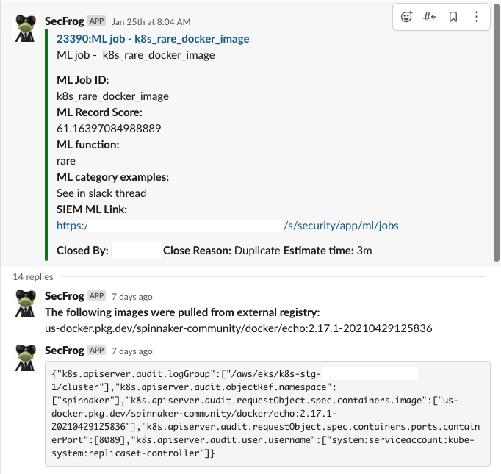Click the 7 days ago timestamp on the registry reply
Viewport: 501px width, 474px height.
132,297
